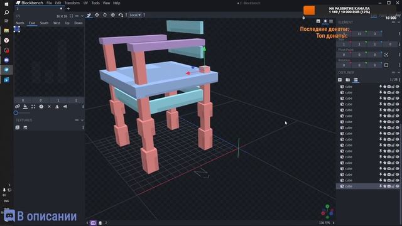Collapse the Outliner panel

click(399, 73)
